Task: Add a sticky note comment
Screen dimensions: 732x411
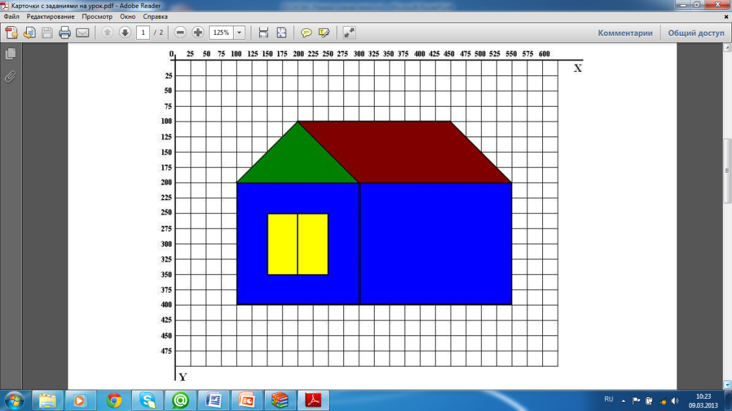Action: 306,33
